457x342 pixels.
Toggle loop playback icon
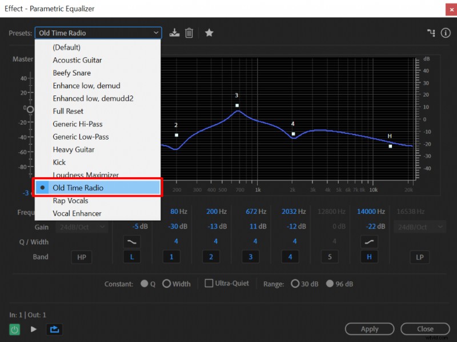tap(54, 329)
